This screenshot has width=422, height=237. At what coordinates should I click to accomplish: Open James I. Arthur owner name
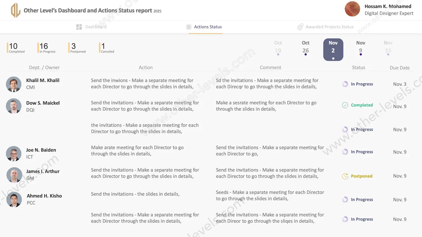pyautogui.click(x=43, y=171)
